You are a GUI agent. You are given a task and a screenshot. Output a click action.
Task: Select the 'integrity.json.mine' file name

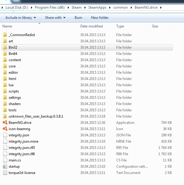coord(24,141)
